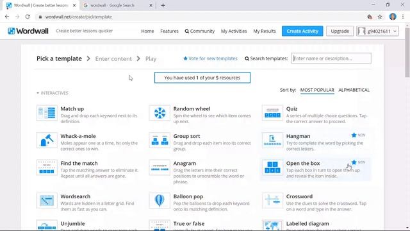Viewport: 410px width, 231px height.
Task: Click the Play breadcrumb step
Action: coord(151,58)
